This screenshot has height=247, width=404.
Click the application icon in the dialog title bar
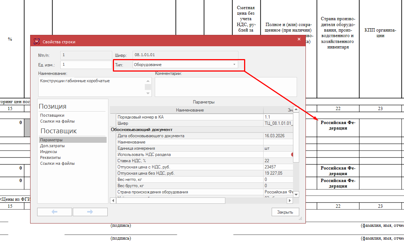pos(36,41)
